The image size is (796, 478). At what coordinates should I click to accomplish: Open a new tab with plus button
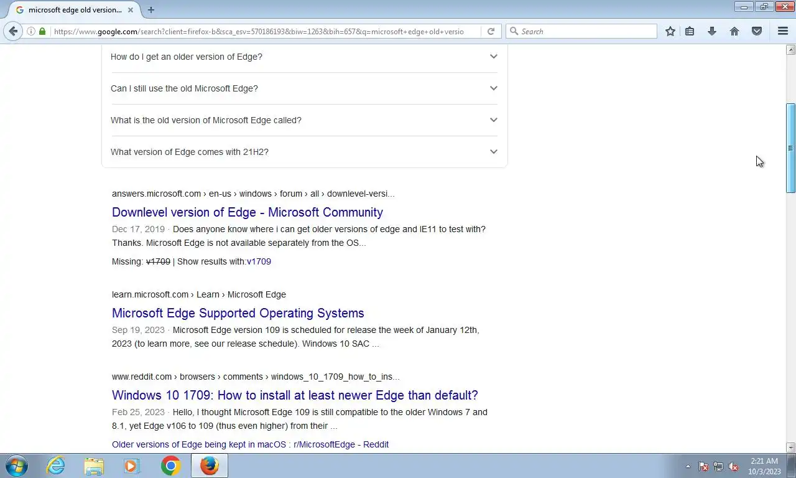pyautogui.click(x=151, y=10)
